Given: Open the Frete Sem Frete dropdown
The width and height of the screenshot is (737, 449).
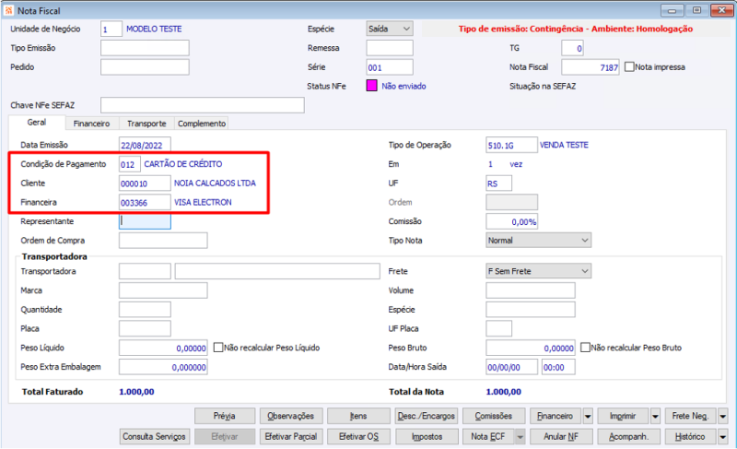Looking at the screenshot, I should pos(538,271).
